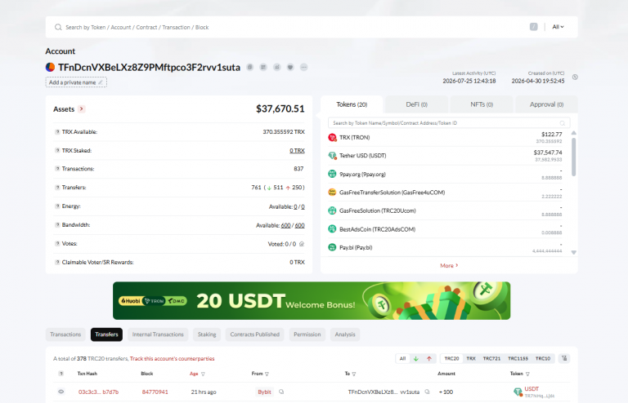Open the All search category dropdown

tap(558, 27)
